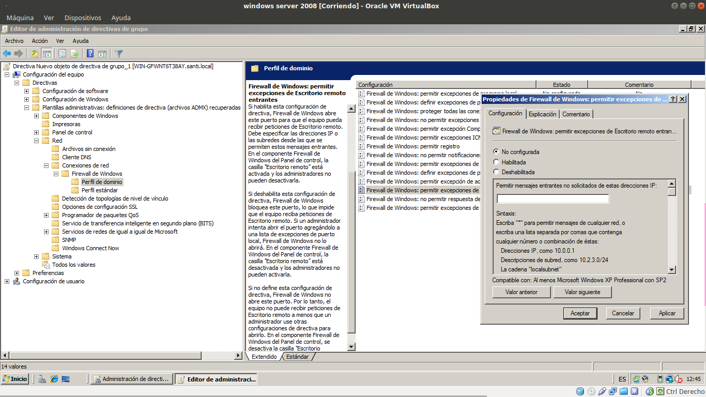Switch to the Explicación tab
This screenshot has height=397, width=706.
542,114
